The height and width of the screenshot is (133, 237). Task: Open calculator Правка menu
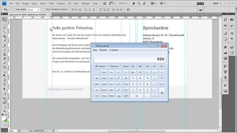[x=103, y=50]
